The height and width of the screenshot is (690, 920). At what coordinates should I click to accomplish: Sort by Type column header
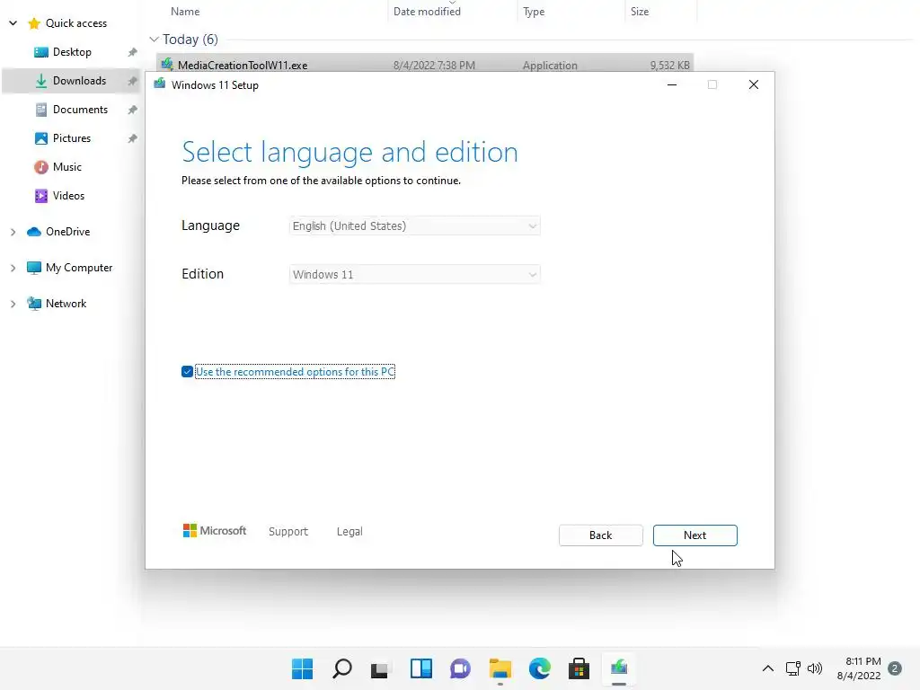coord(534,11)
